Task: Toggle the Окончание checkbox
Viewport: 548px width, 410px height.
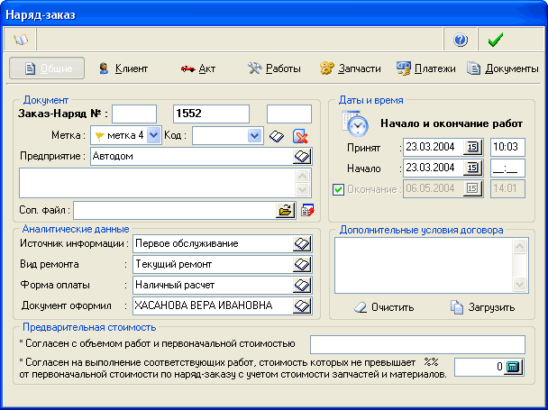Action: click(x=339, y=188)
